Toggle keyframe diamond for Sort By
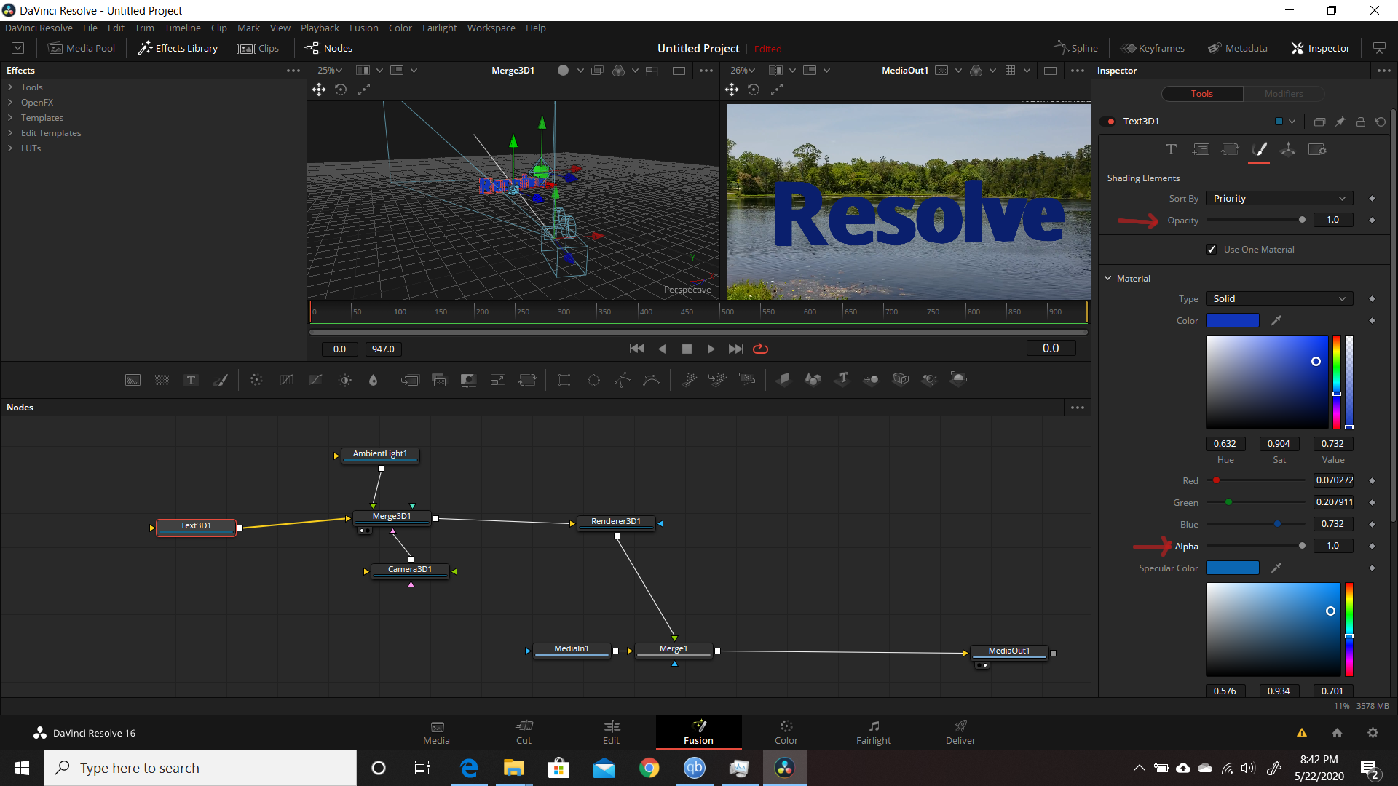The image size is (1398, 786). (1372, 199)
